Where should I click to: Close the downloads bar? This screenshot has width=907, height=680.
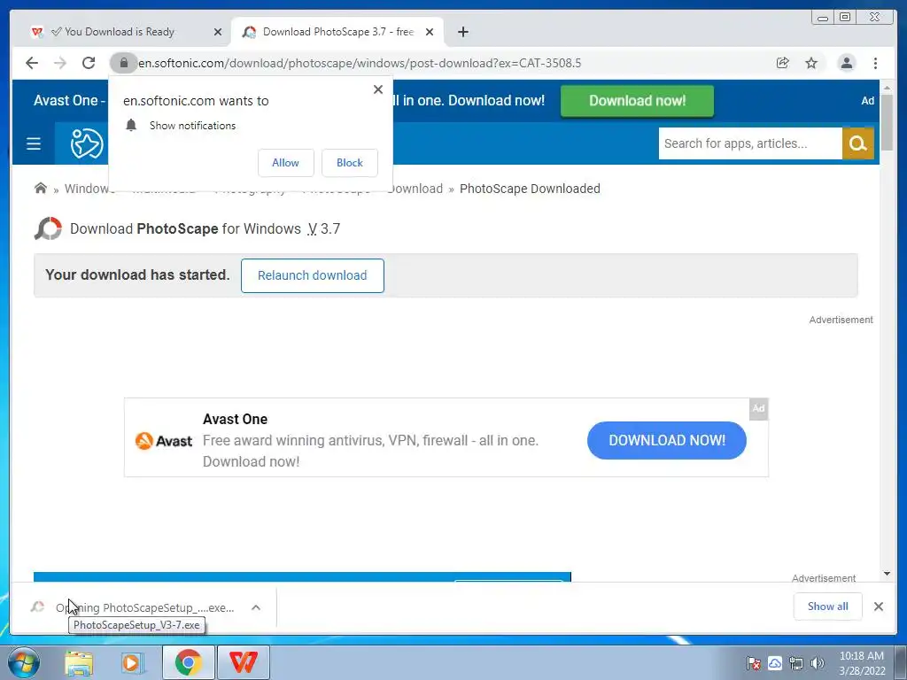(878, 607)
